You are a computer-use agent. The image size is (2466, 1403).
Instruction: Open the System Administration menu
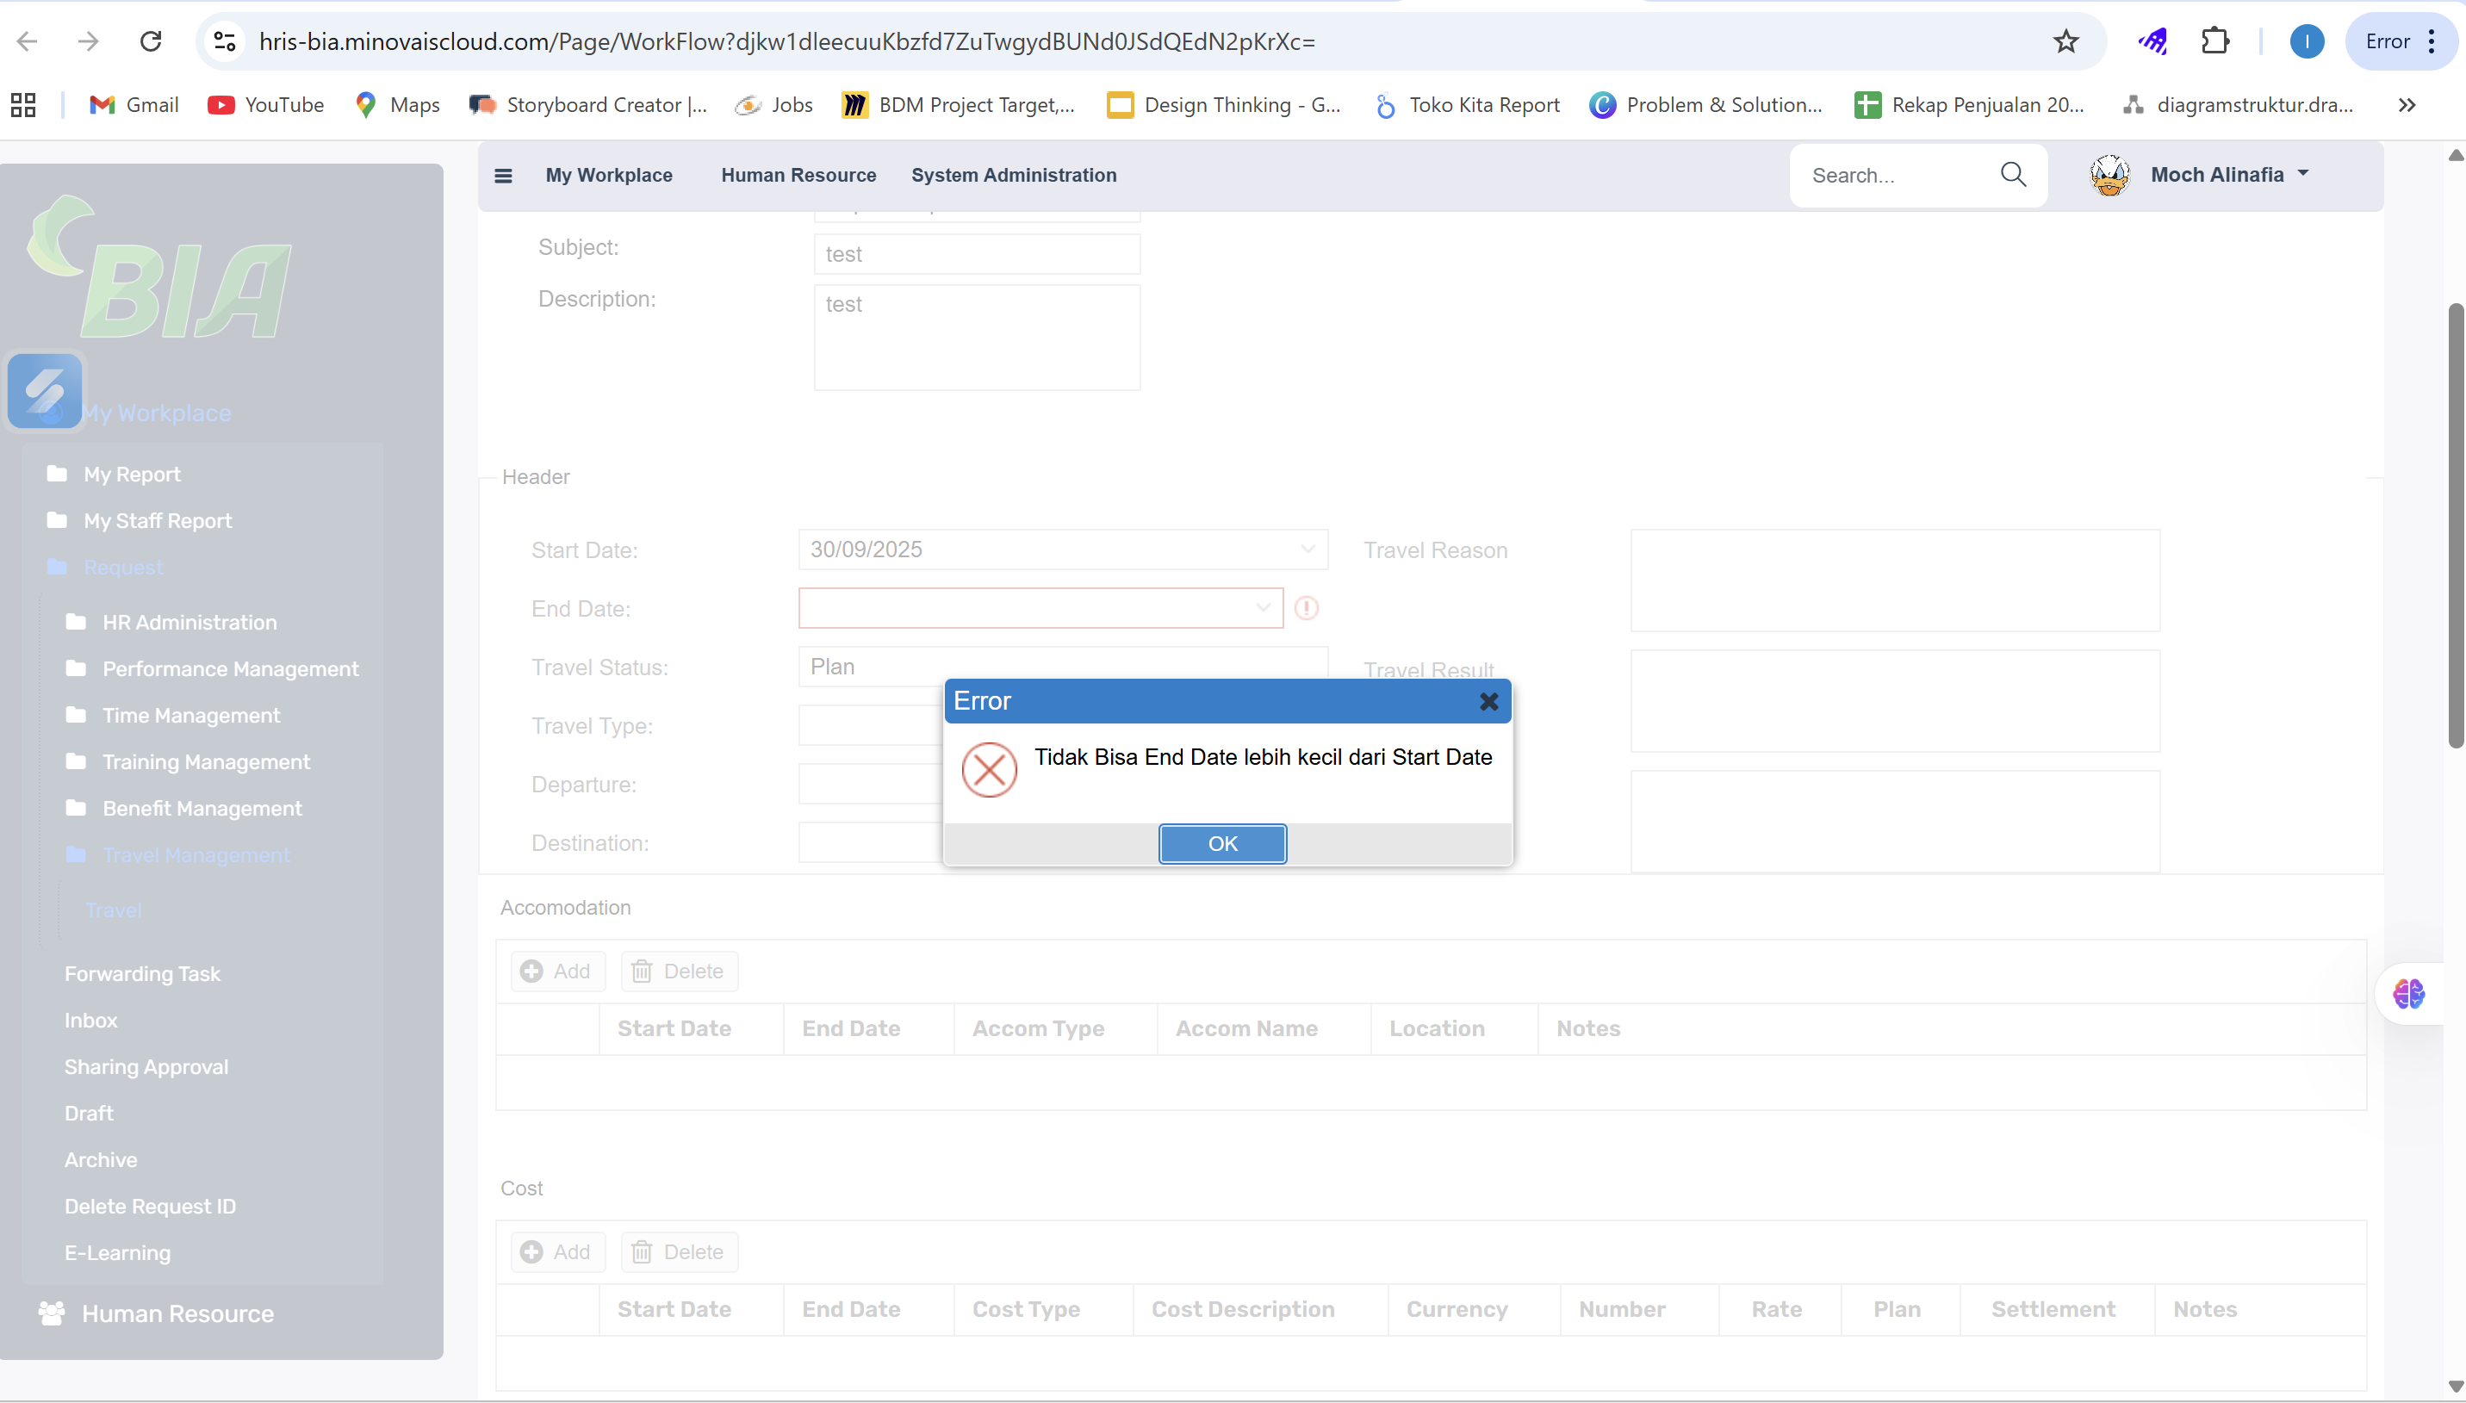click(1014, 176)
